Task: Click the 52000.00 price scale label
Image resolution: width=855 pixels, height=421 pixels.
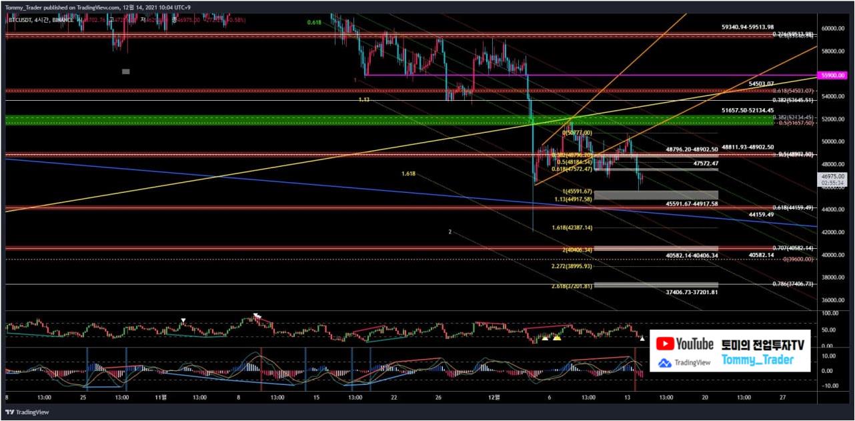Action: pyautogui.click(x=833, y=119)
